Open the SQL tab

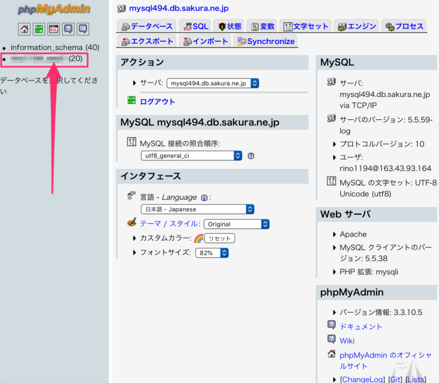point(196,26)
